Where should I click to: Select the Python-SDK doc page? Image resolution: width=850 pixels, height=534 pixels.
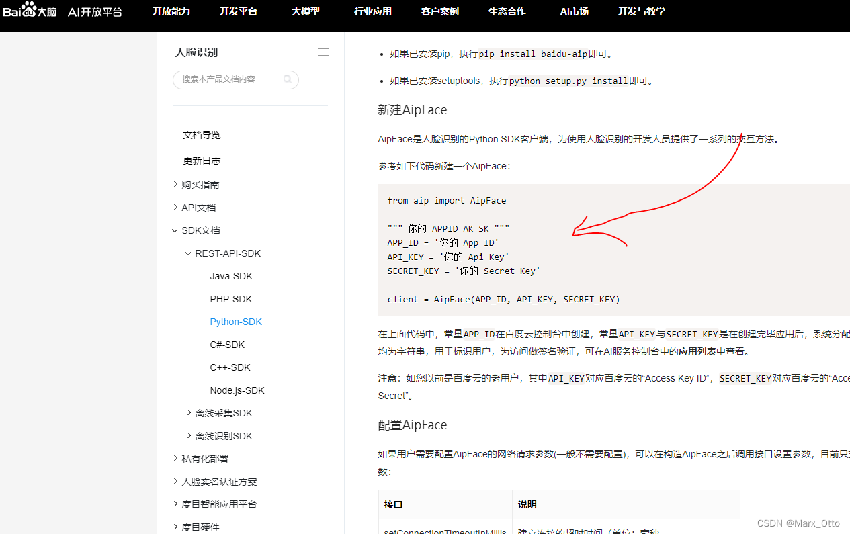[x=236, y=322]
